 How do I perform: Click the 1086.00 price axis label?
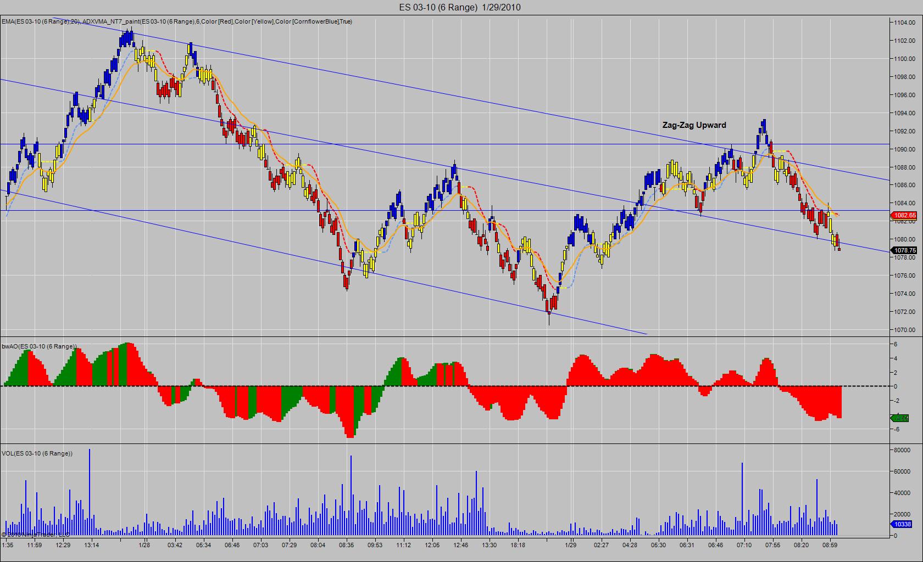coord(905,186)
